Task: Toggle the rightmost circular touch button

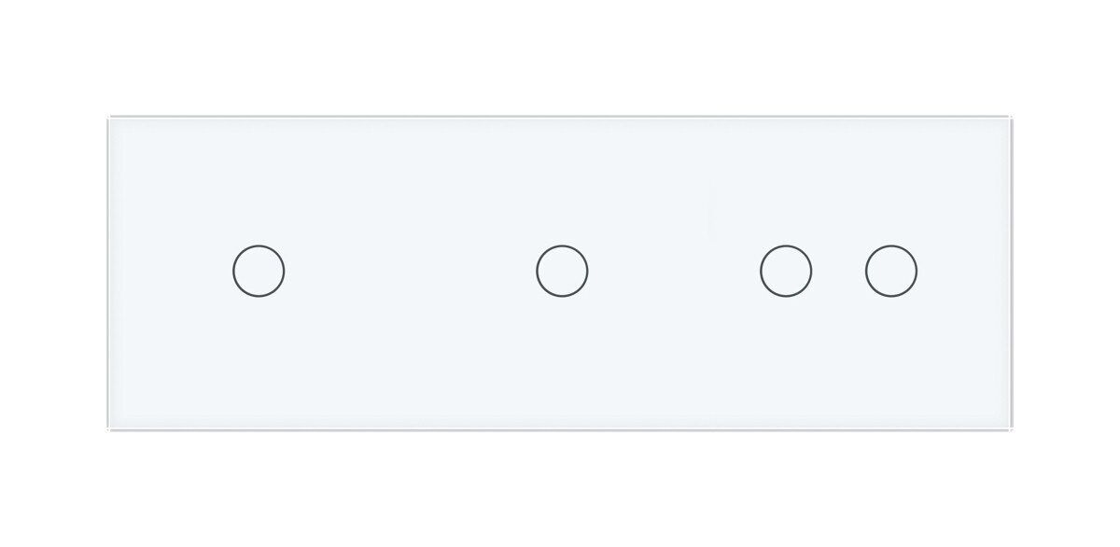Action: click(x=891, y=272)
